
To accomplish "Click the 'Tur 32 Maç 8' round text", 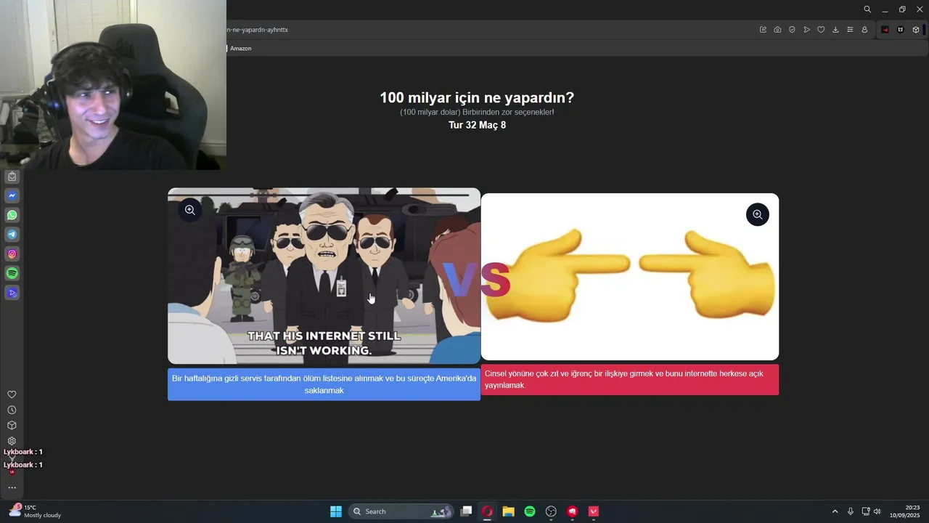I will pyautogui.click(x=477, y=125).
